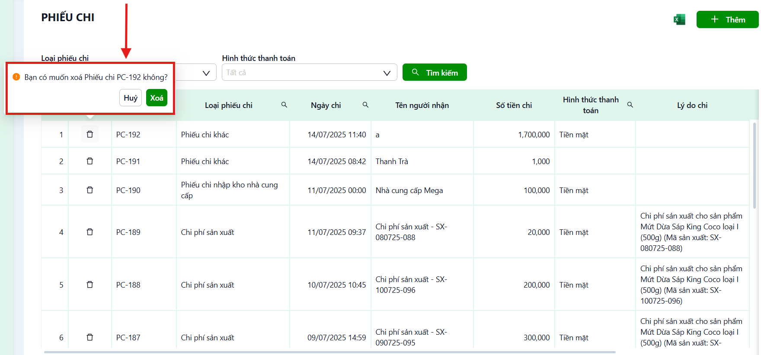Select the PC-191 code cell
This screenshot has height=355, width=761.
pyautogui.click(x=144, y=161)
